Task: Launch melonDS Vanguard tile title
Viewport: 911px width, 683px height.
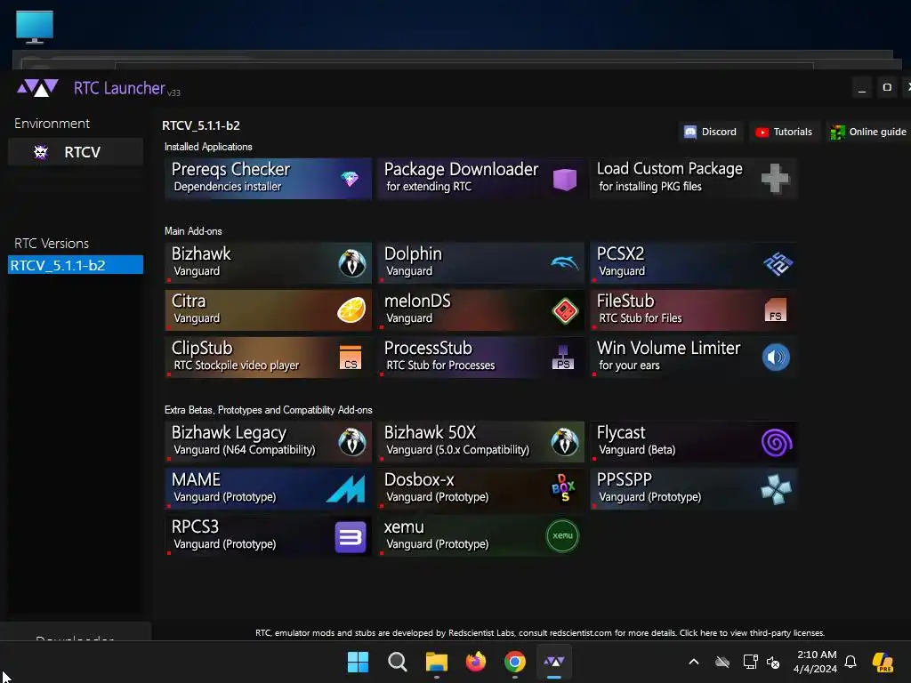Action: 417,301
